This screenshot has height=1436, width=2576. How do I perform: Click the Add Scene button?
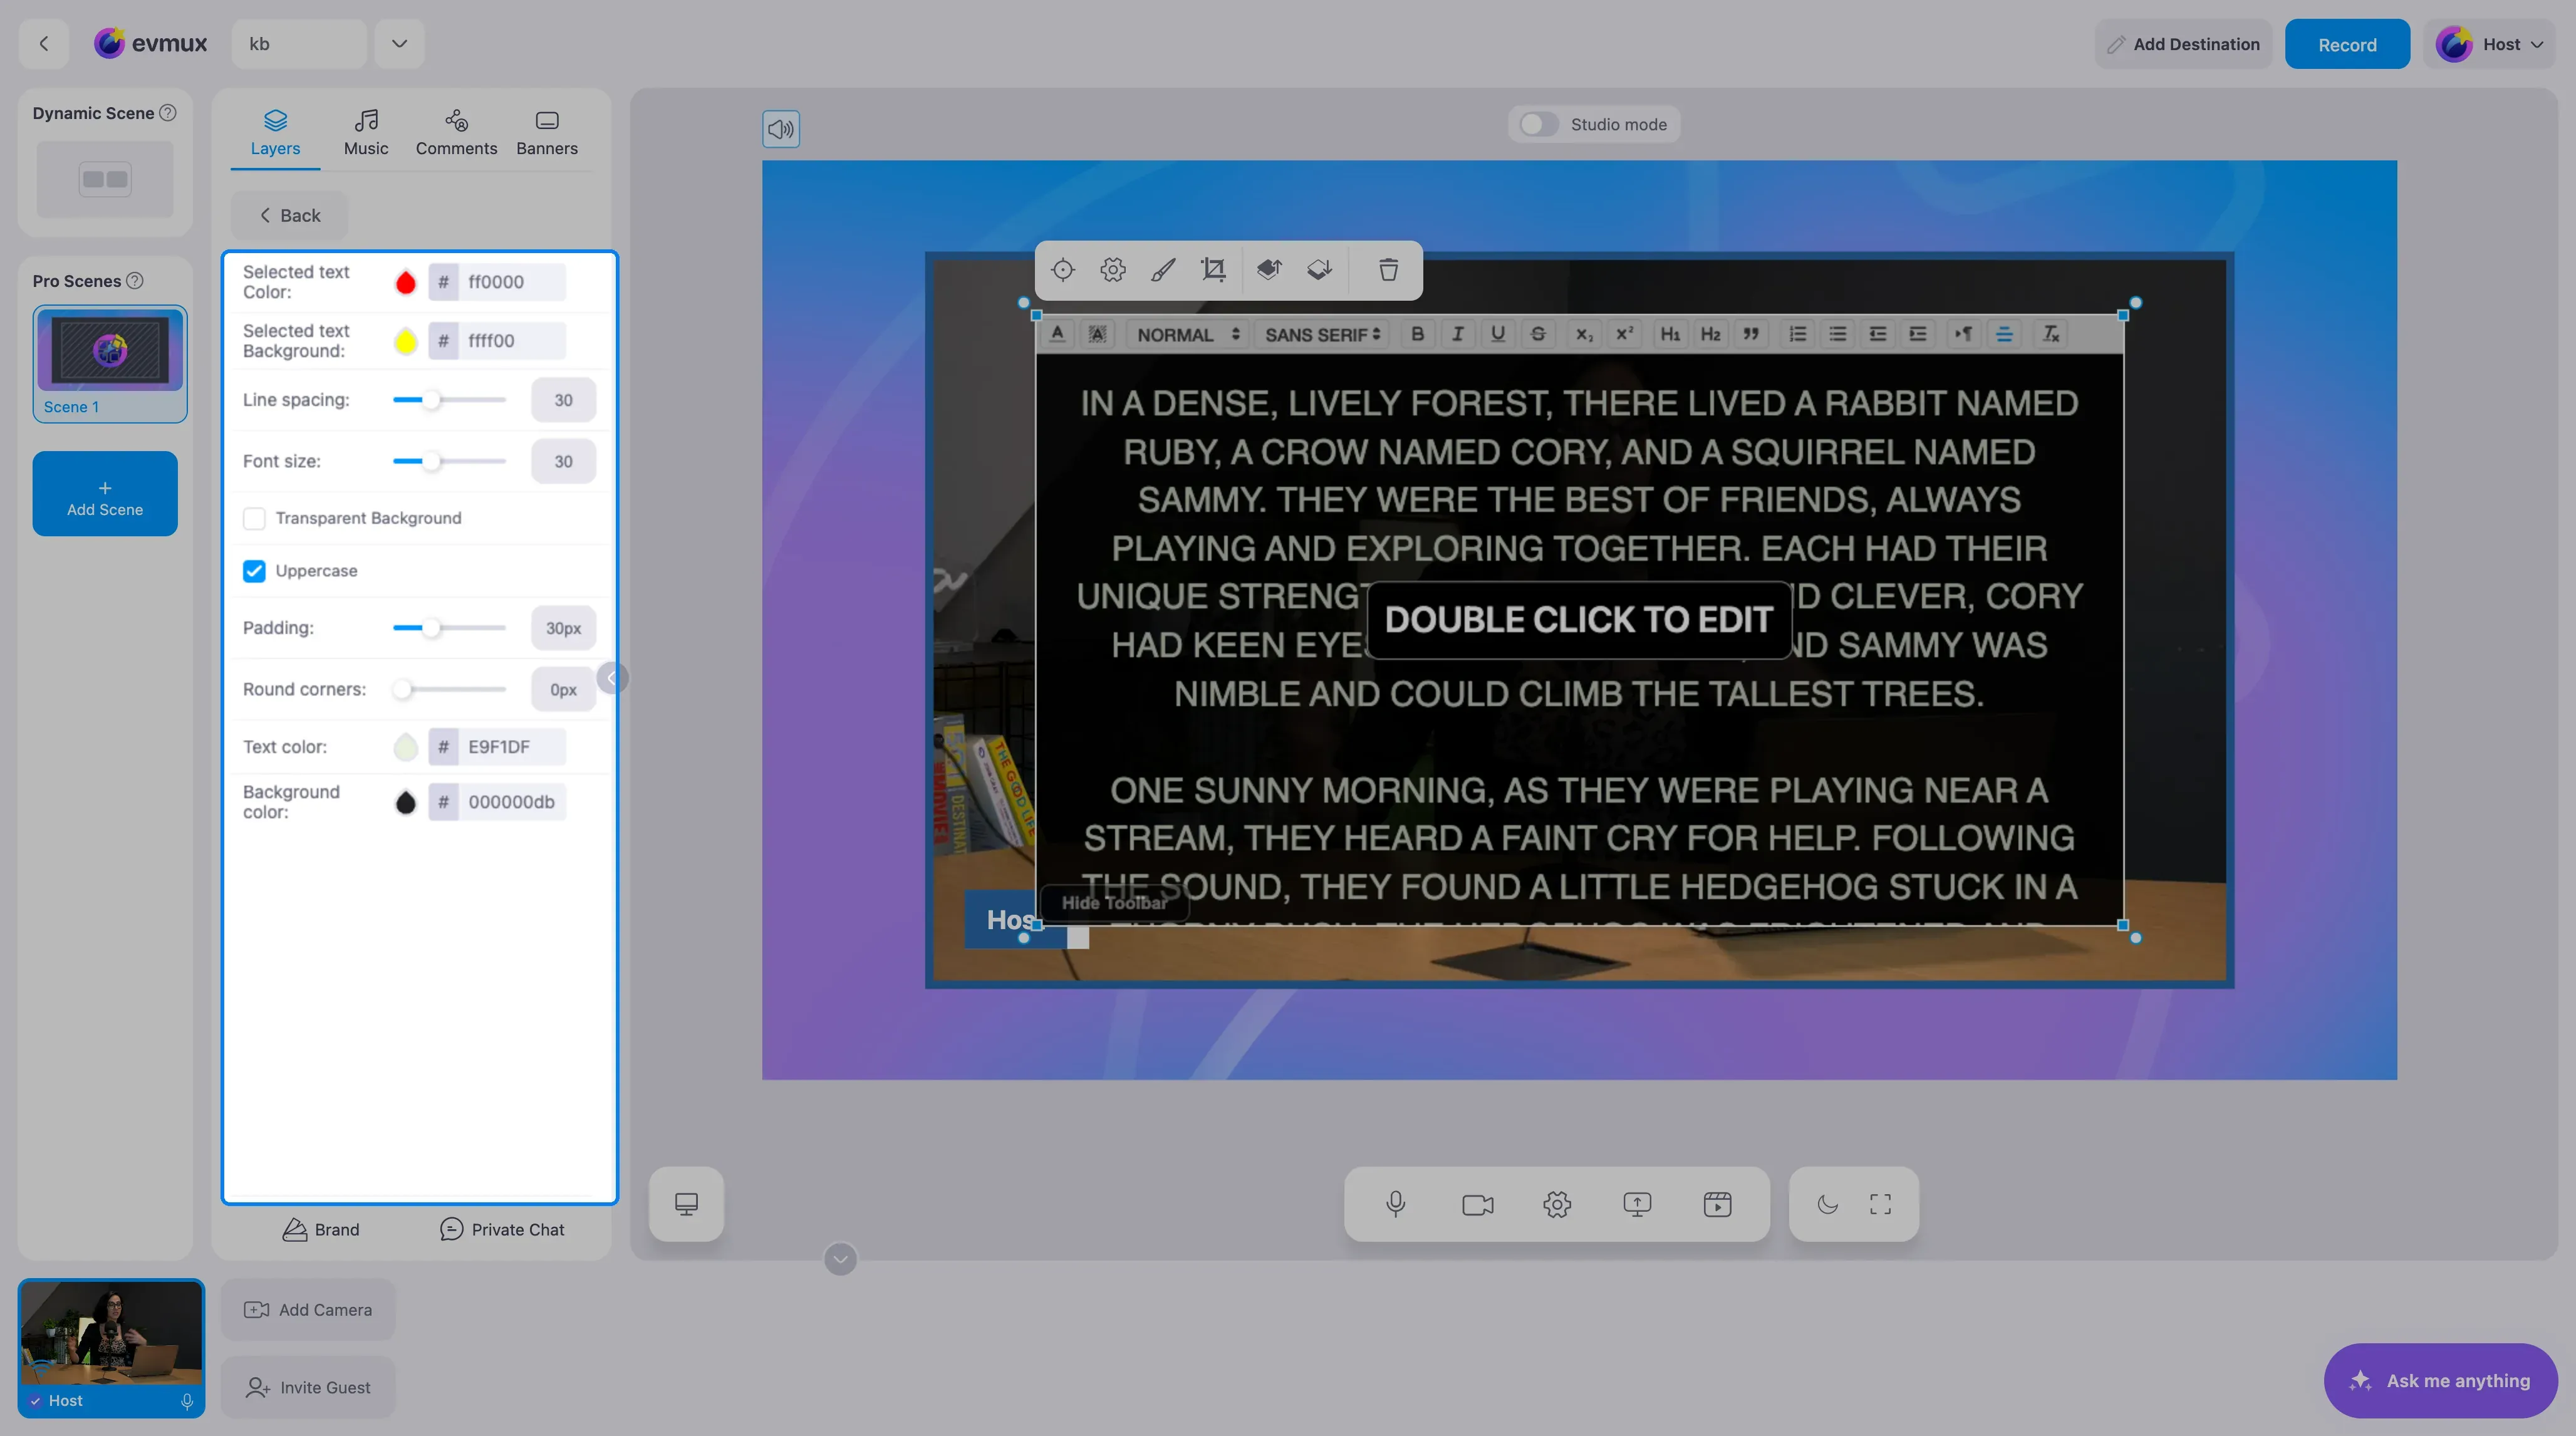105,493
